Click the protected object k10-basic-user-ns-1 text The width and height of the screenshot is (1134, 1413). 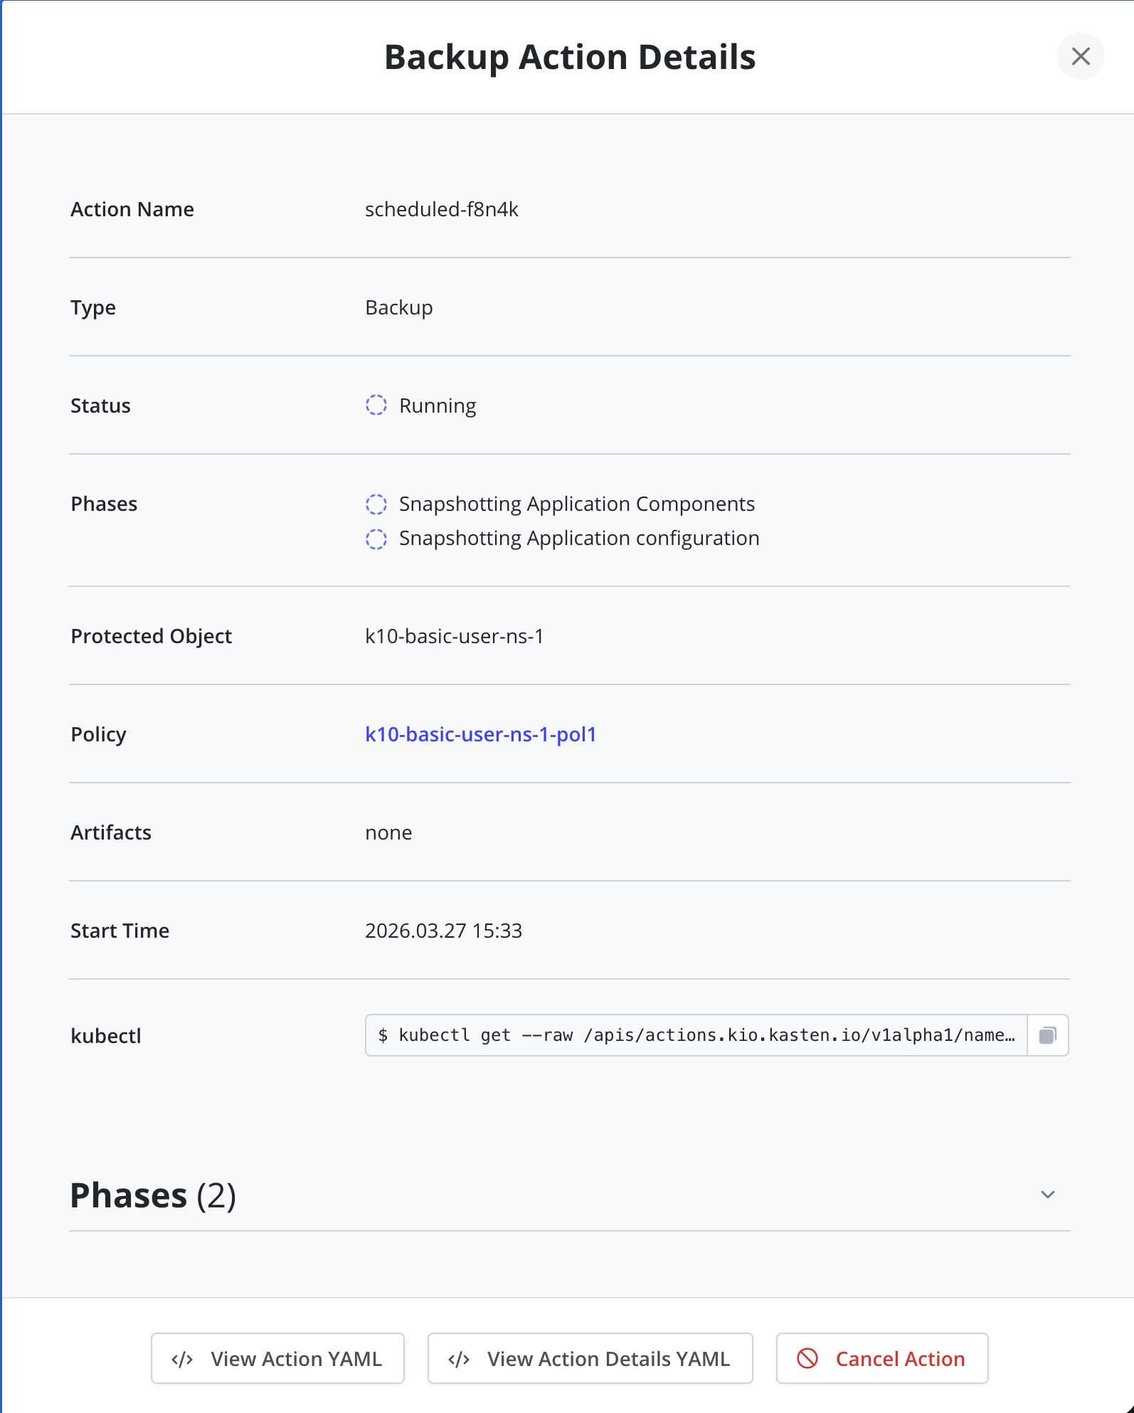(454, 636)
